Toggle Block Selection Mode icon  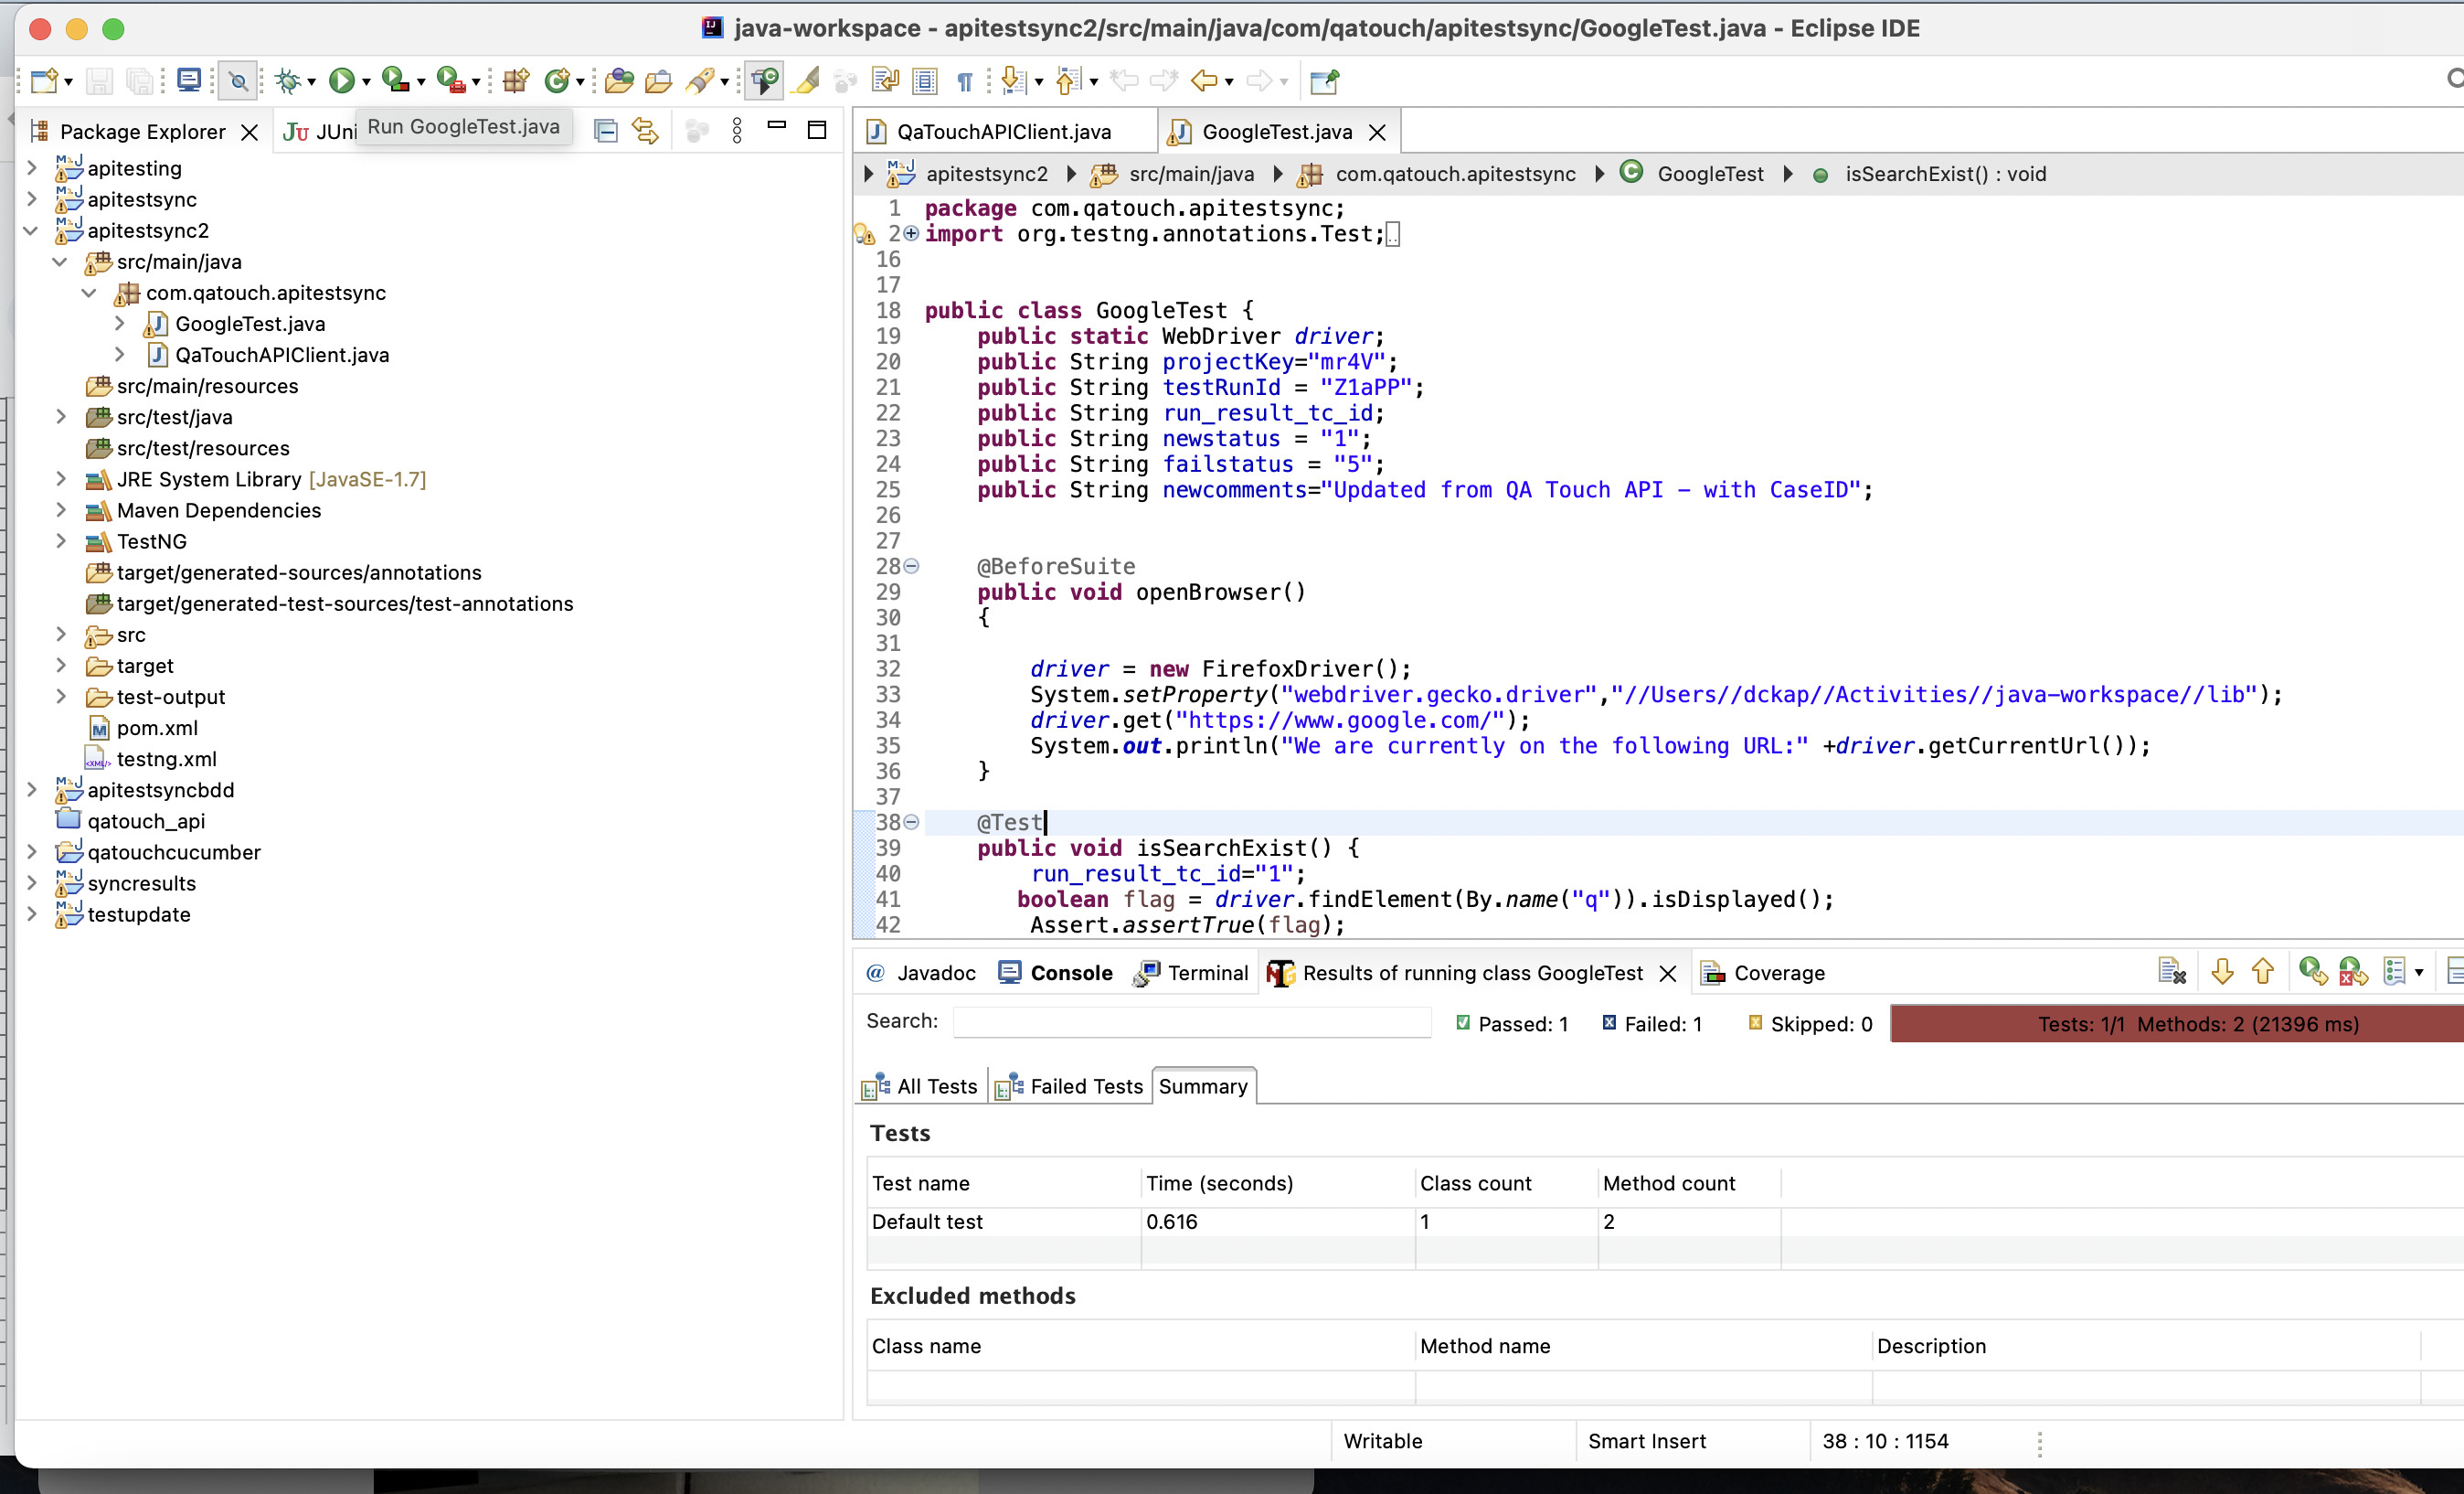point(925,80)
